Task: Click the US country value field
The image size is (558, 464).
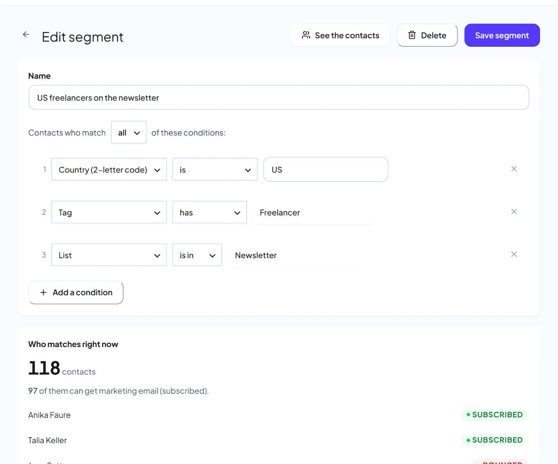Action: [325, 170]
